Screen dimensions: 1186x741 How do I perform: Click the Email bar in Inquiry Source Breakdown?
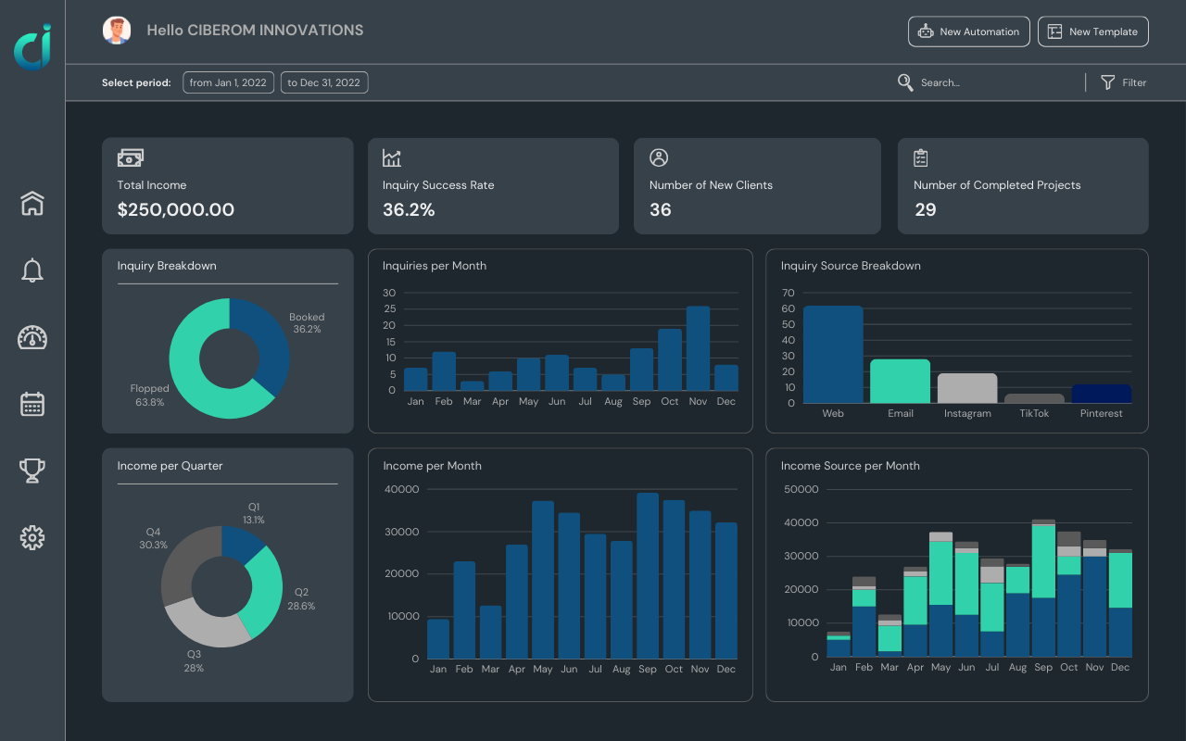(901, 382)
